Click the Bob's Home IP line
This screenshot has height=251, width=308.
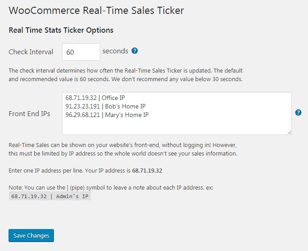[106, 106]
